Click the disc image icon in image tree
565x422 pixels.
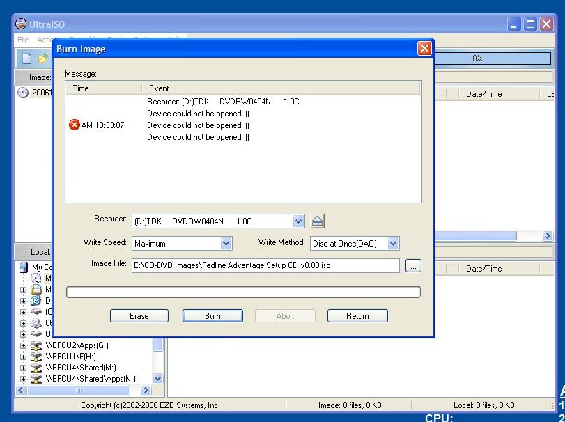click(x=23, y=93)
